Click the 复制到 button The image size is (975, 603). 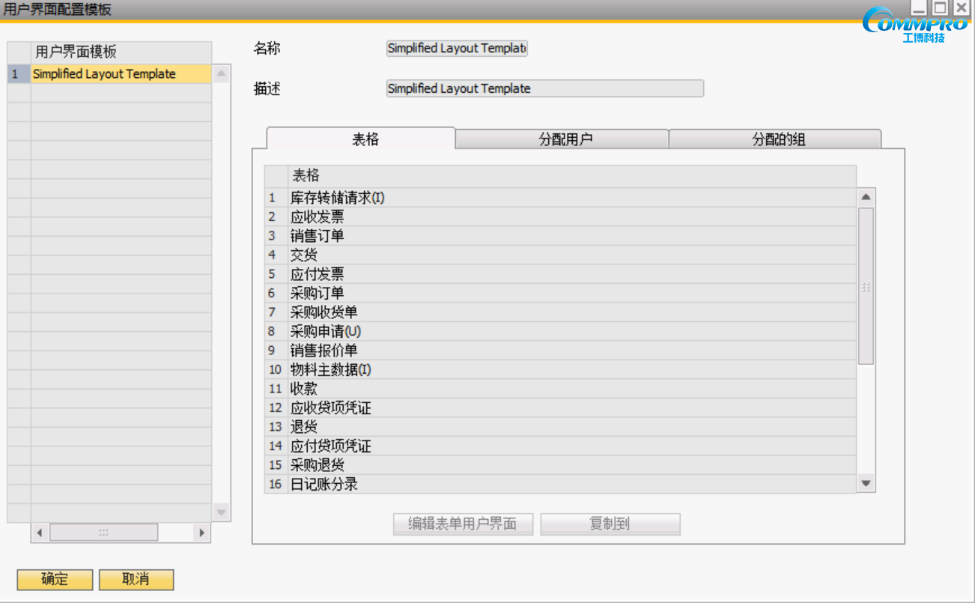tap(610, 524)
